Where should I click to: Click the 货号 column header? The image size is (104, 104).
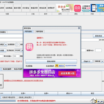[60, 14]
